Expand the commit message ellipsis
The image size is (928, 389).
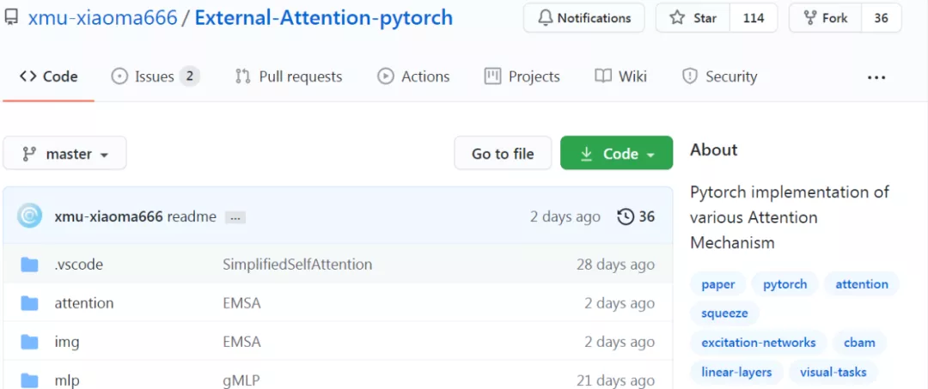pos(235,217)
